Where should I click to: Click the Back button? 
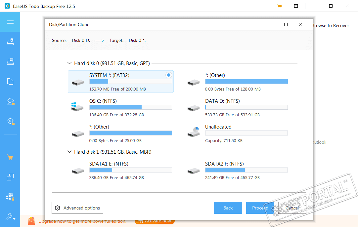(x=228, y=208)
